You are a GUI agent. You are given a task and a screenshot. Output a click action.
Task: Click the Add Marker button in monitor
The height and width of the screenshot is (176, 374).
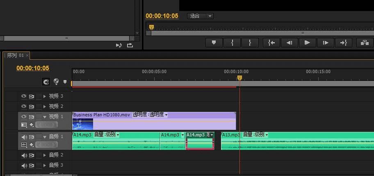pos(214,43)
